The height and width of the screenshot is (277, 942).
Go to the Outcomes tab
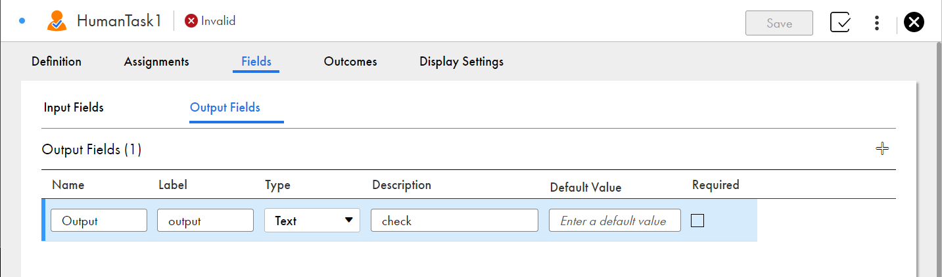pos(350,62)
